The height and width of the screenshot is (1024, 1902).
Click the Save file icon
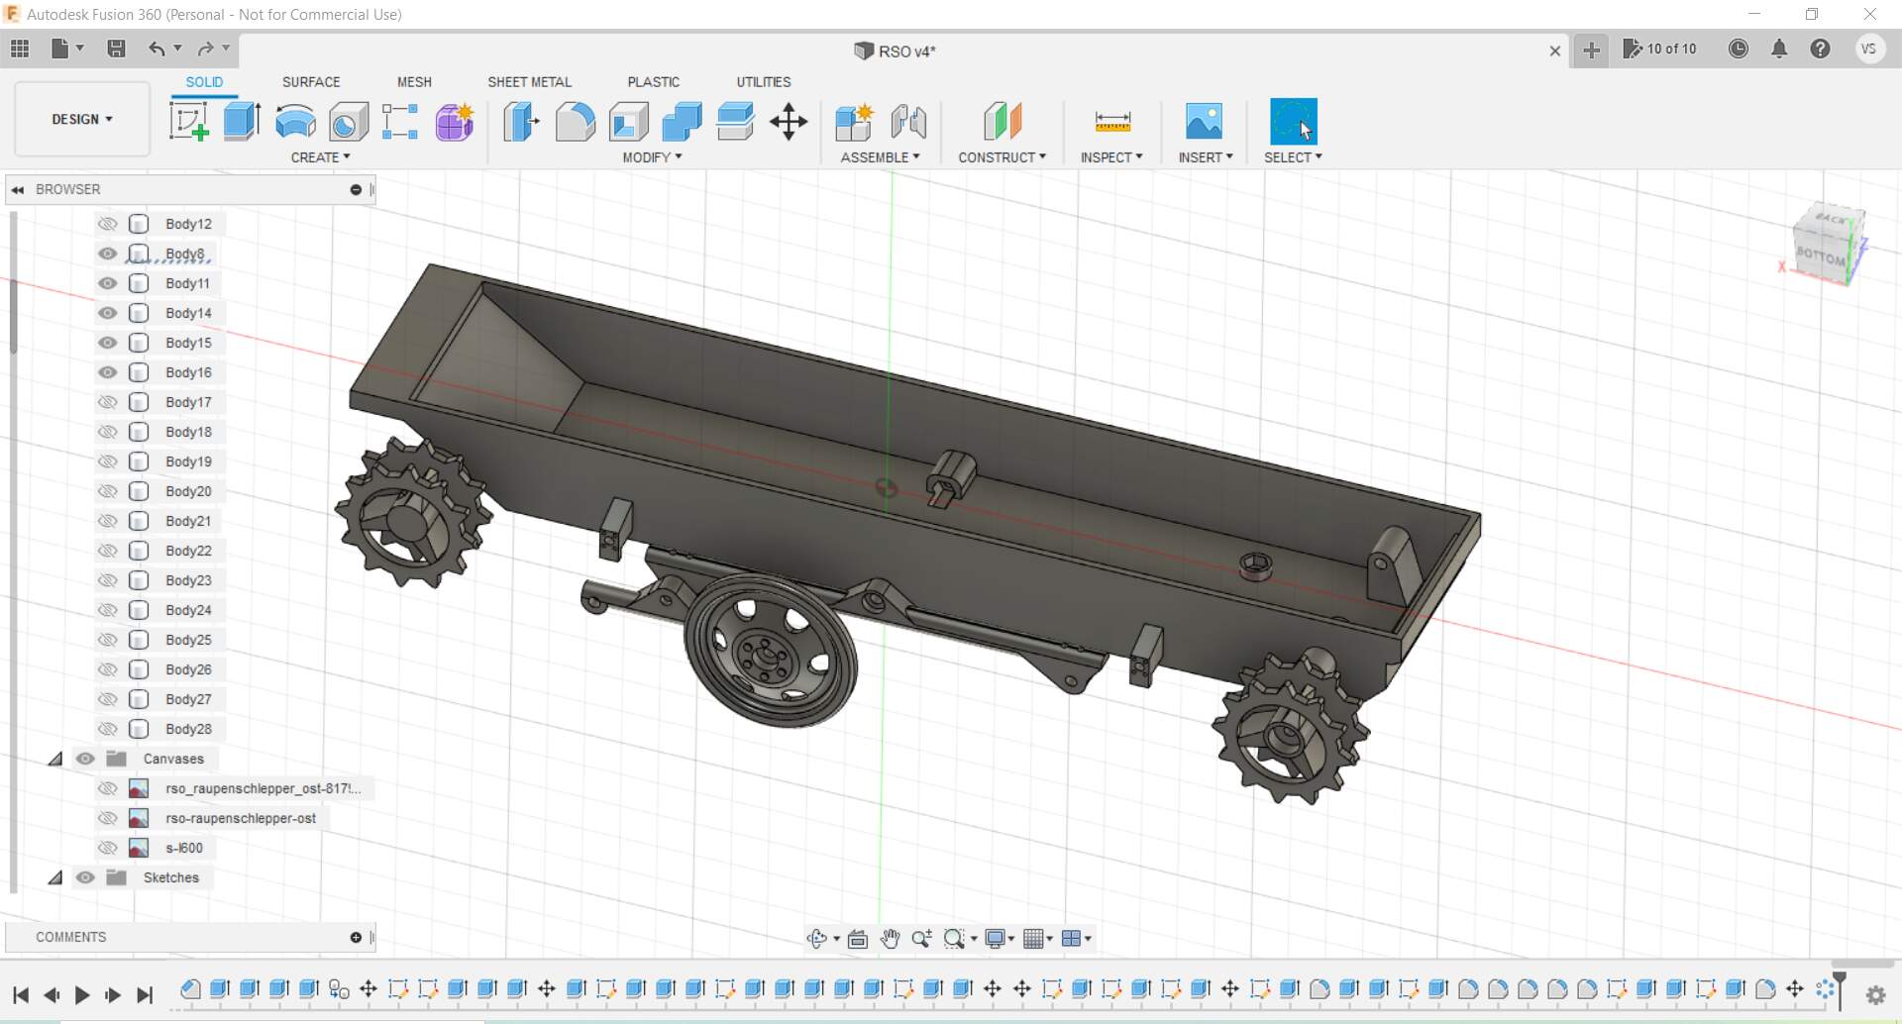pyautogui.click(x=116, y=49)
